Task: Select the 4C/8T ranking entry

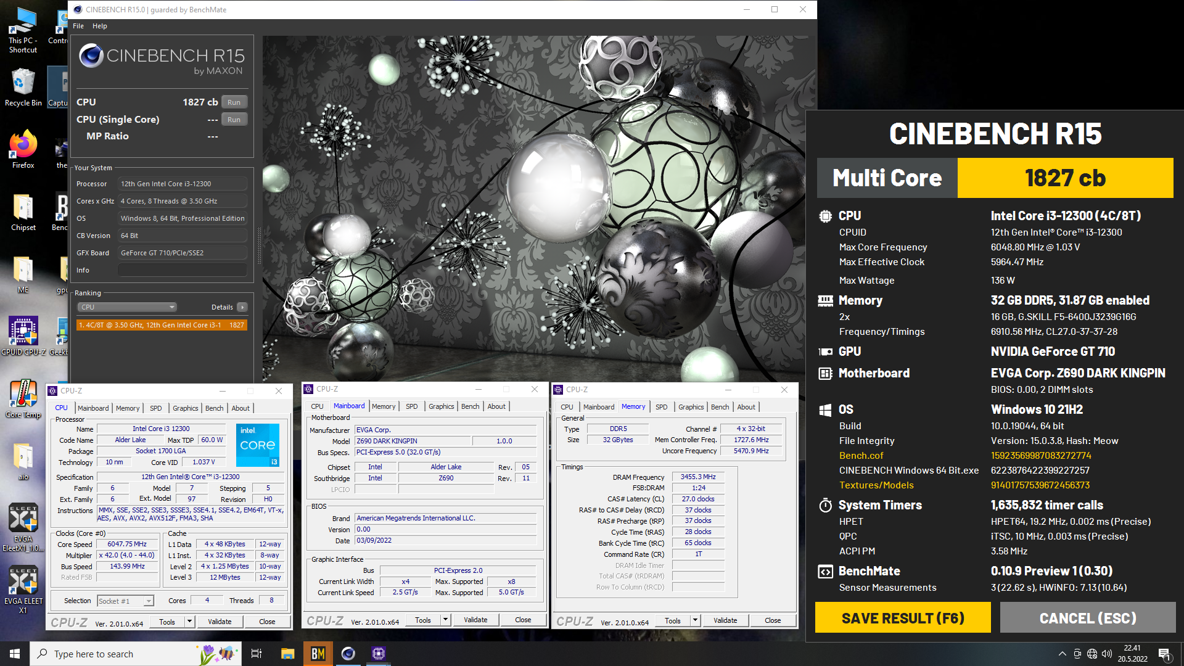Action: [x=162, y=325]
